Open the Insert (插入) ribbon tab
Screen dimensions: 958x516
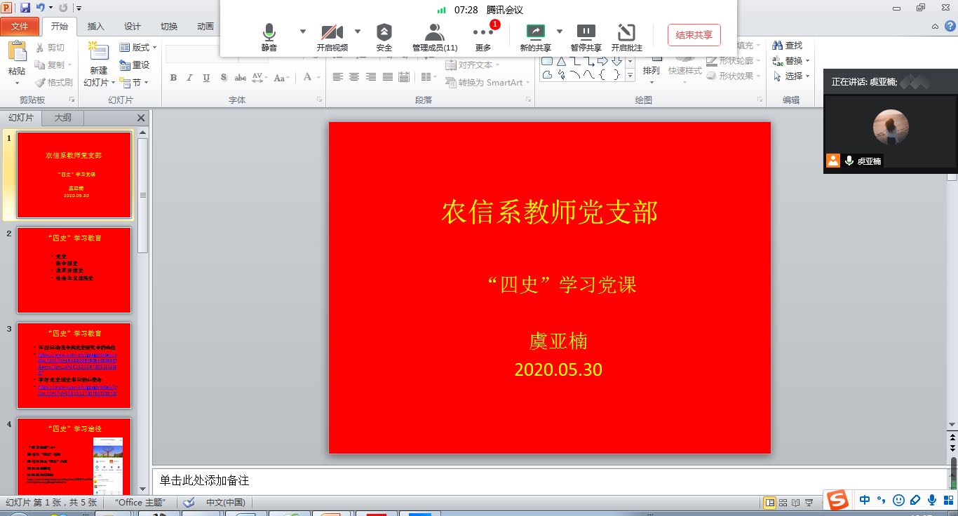click(x=95, y=27)
